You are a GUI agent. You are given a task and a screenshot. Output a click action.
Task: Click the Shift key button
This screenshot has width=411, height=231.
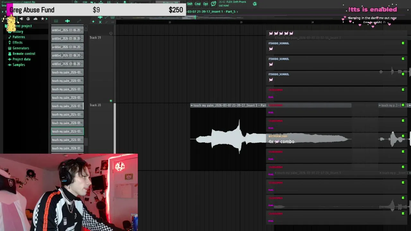pos(190,4)
